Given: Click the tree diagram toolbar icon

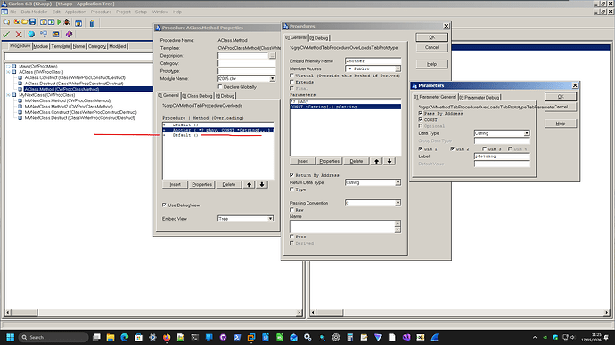Looking at the screenshot, I should [44, 35].
